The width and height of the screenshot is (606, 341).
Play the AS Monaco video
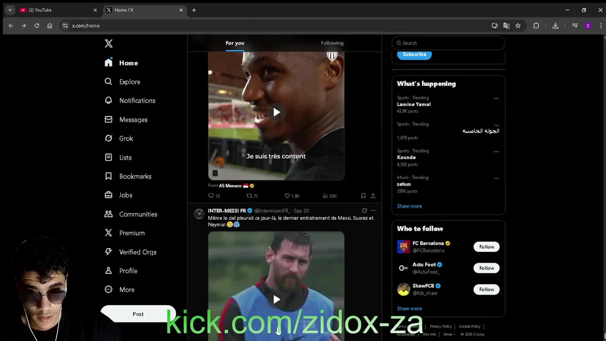(276, 112)
